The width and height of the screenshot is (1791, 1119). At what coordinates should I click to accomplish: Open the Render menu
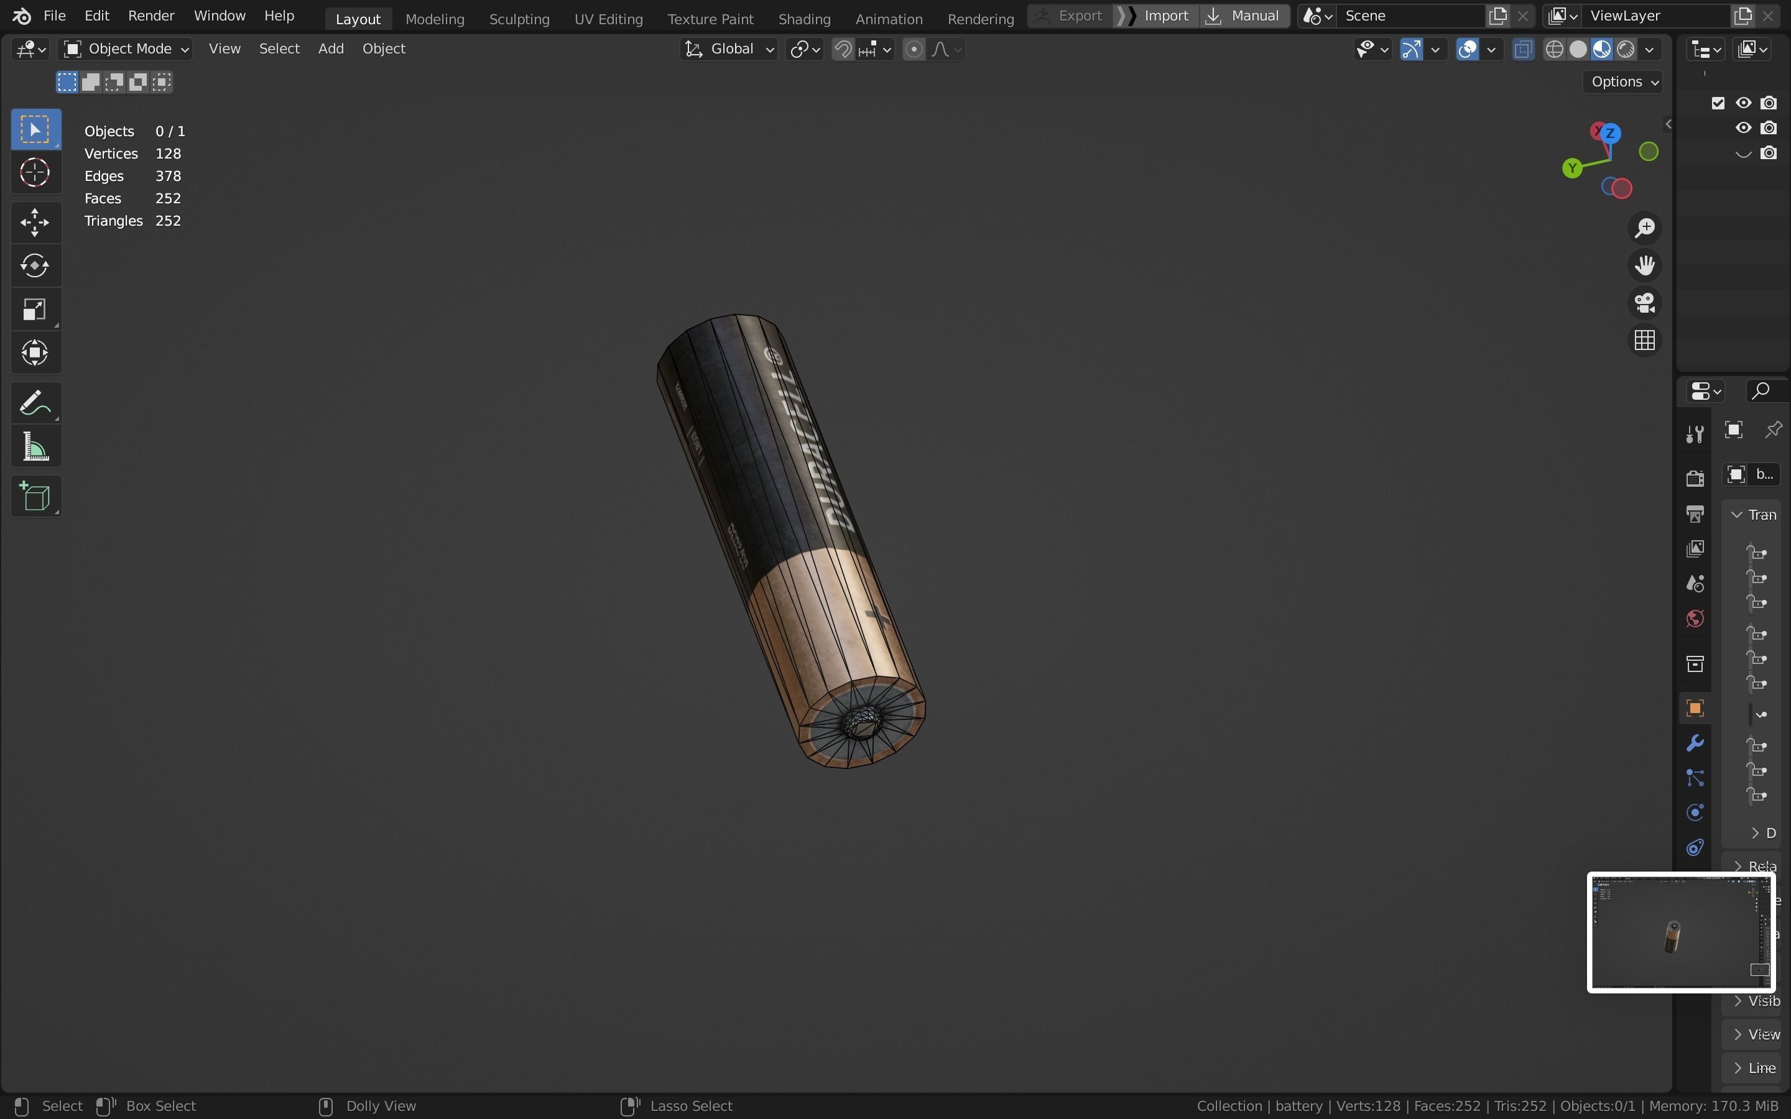pos(151,16)
